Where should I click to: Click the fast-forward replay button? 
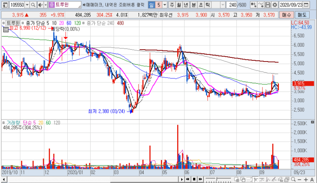(200, 179)
